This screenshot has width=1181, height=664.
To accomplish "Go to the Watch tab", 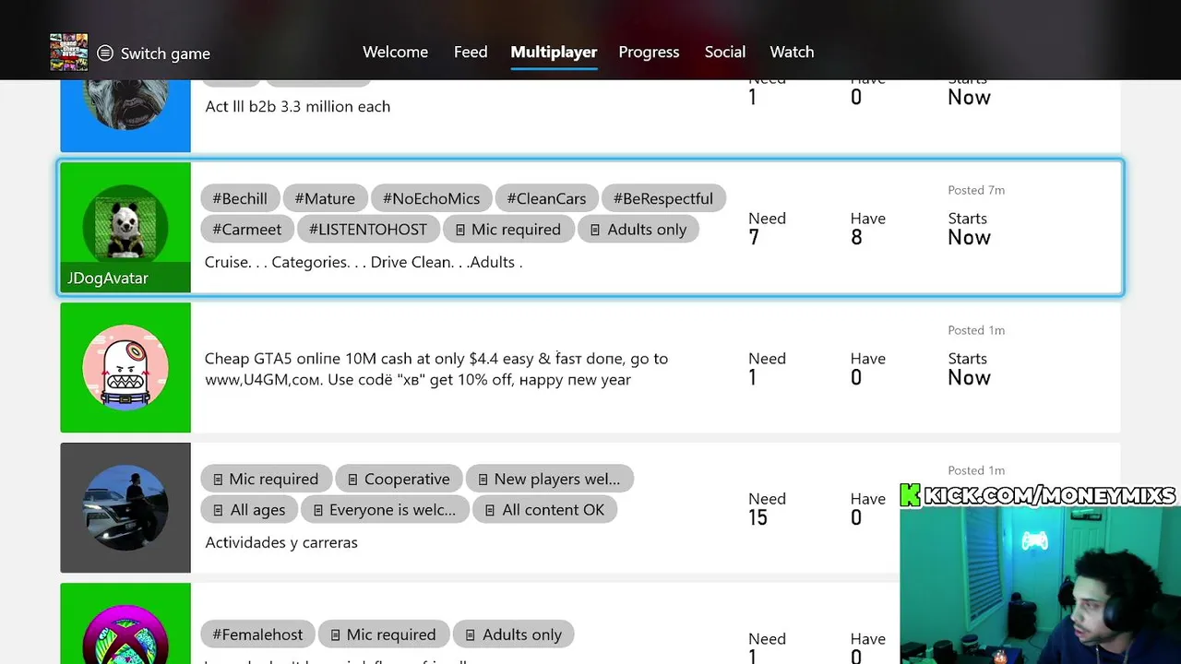I will (x=792, y=52).
